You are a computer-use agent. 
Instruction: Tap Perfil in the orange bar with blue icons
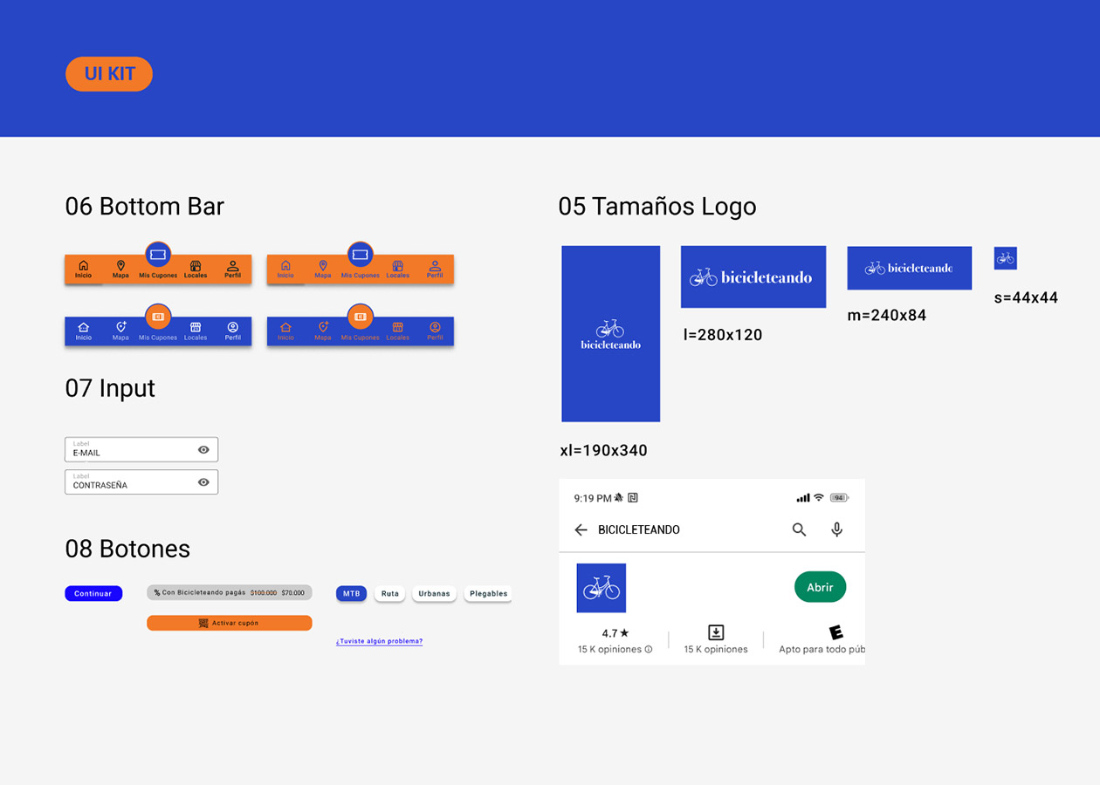coord(435,269)
